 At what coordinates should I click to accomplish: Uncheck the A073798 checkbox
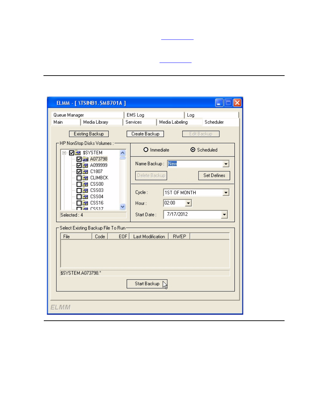click(79, 159)
